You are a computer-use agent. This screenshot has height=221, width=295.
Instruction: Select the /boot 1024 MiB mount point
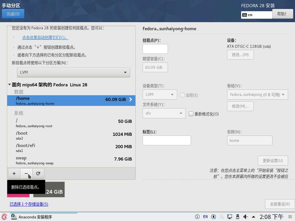click(x=71, y=135)
